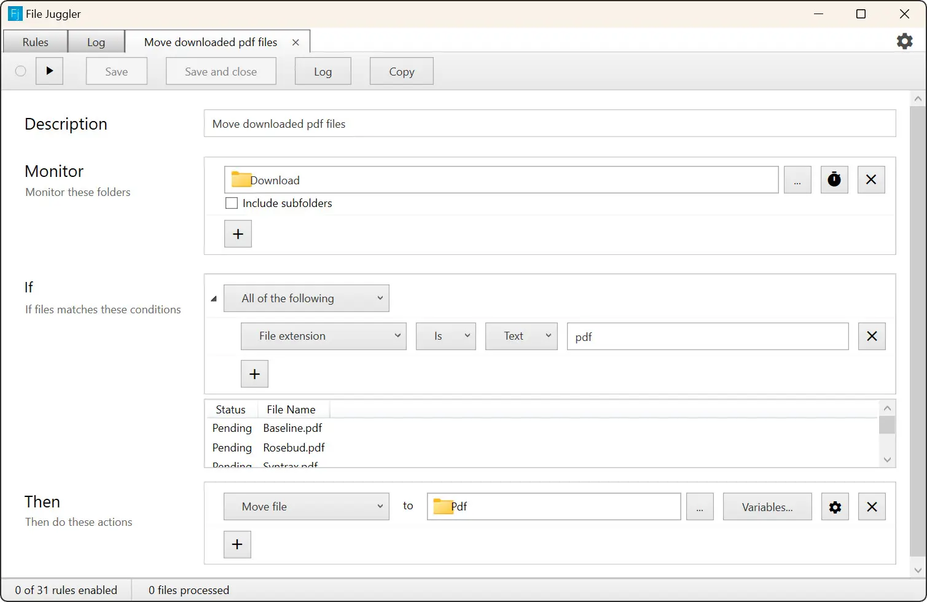Enable the Include subfolders checkbox

pos(232,203)
